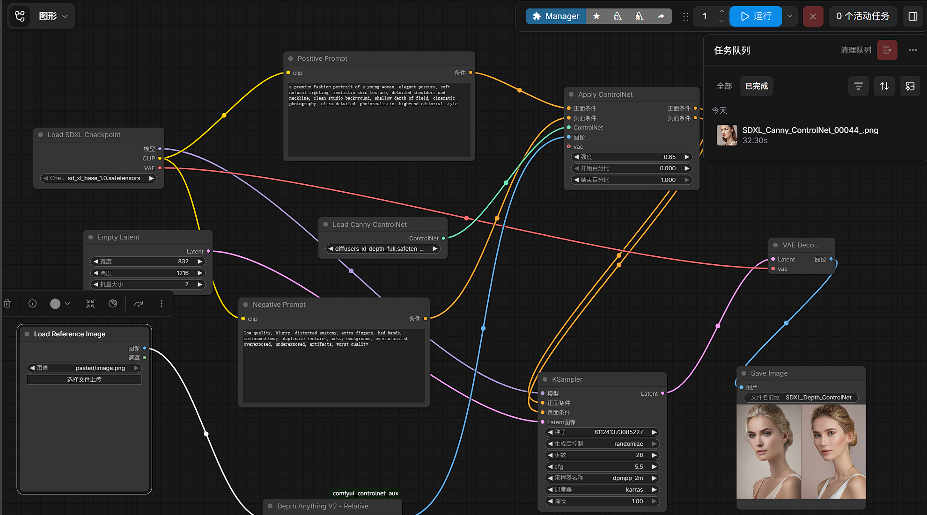Image resolution: width=927 pixels, height=515 pixels.
Task: Toggle right side panel layout icon
Action: (912, 16)
